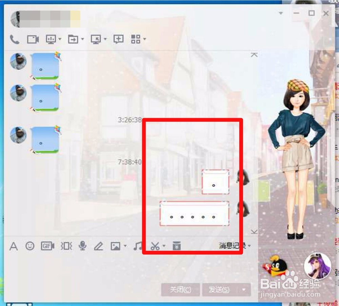Image resolution: width=339 pixels, height=306 pixels.
Task: Open the handwriting pencil input tool
Action: [x=99, y=246]
